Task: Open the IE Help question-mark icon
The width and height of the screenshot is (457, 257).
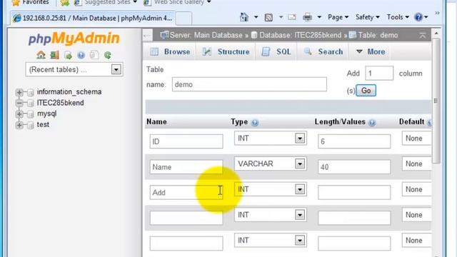Action: 418,17
